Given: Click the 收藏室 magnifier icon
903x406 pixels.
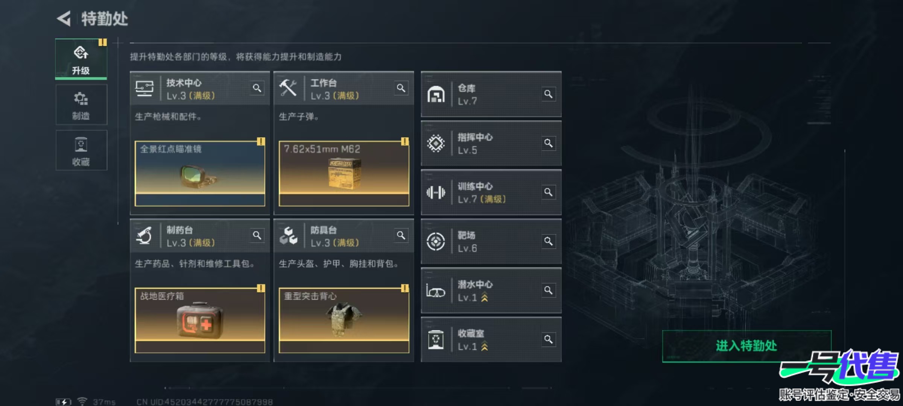Looking at the screenshot, I should 548,339.
